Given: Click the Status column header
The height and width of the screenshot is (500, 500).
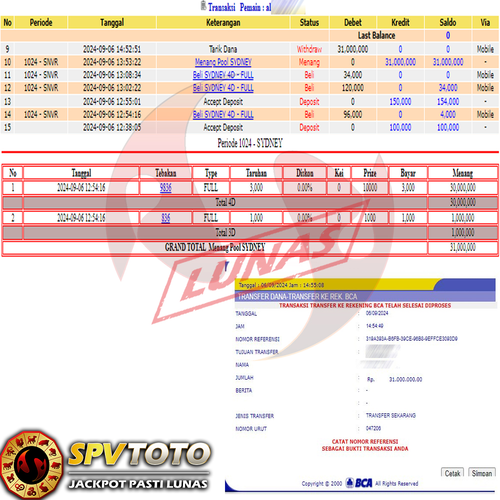Looking at the screenshot, I should point(309,22).
